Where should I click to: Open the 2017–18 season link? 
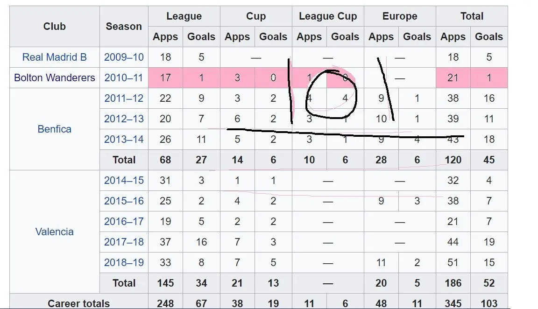tap(124, 242)
